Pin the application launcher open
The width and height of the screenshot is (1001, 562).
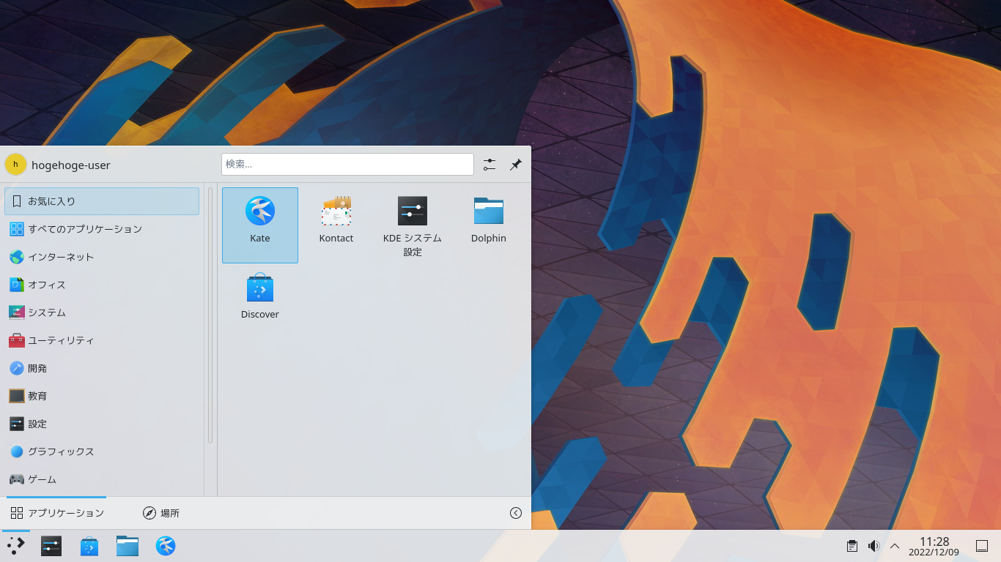[516, 165]
